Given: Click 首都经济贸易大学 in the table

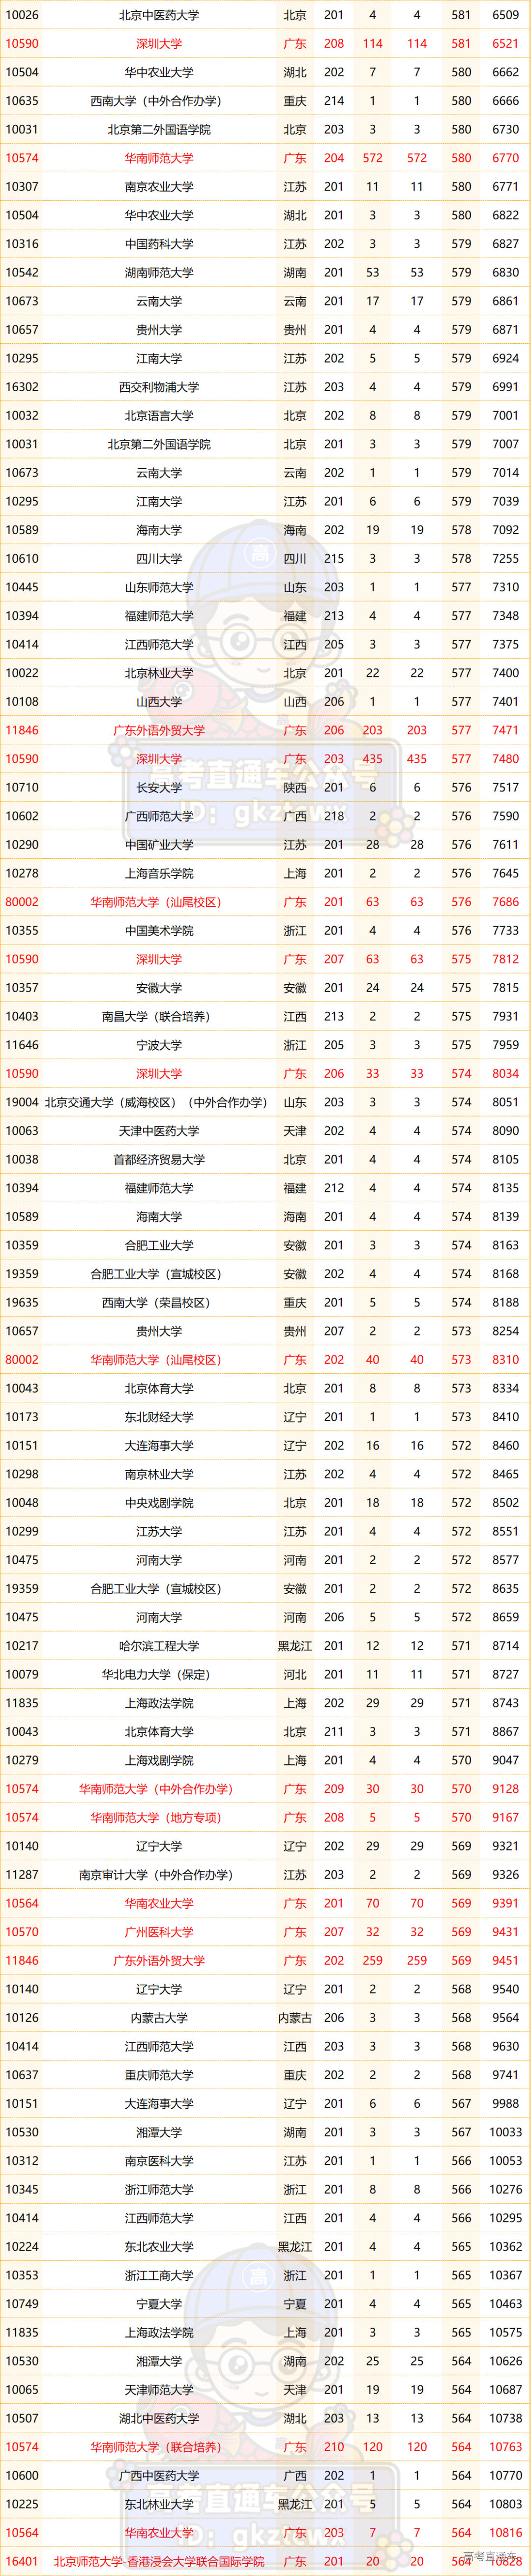Looking at the screenshot, I should click(x=159, y=1159).
